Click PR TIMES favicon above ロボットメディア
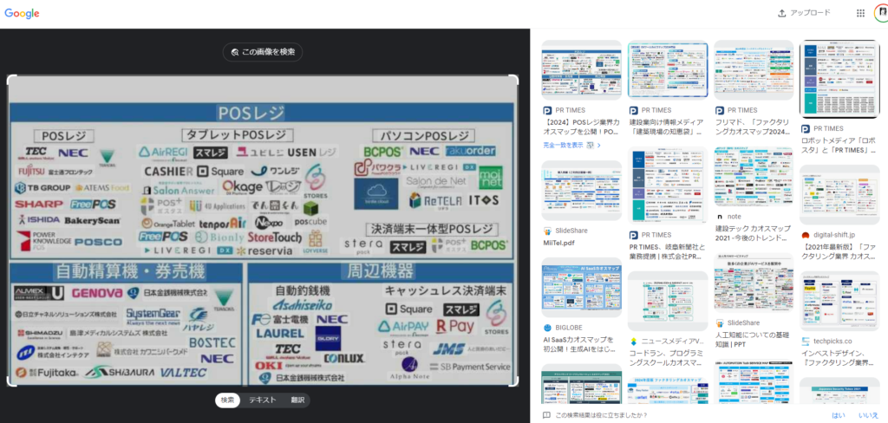888x423 pixels. pyautogui.click(x=806, y=128)
